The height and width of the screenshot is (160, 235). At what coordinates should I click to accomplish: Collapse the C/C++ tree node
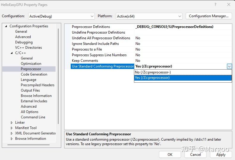point(12,53)
